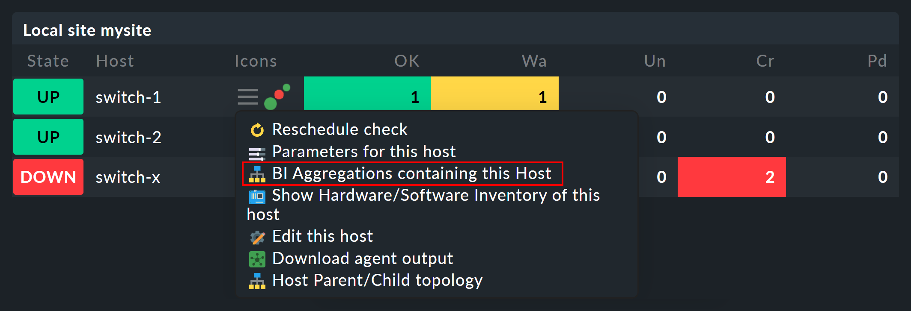Image resolution: width=911 pixels, height=311 pixels.
Task: Click the Host Parent/Child topology icon
Action: (257, 281)
